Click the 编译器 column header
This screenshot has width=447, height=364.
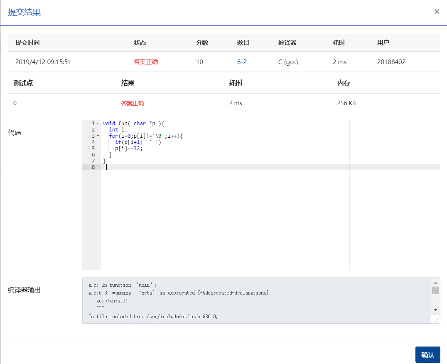pyautogui.click(x=287, y=42)
